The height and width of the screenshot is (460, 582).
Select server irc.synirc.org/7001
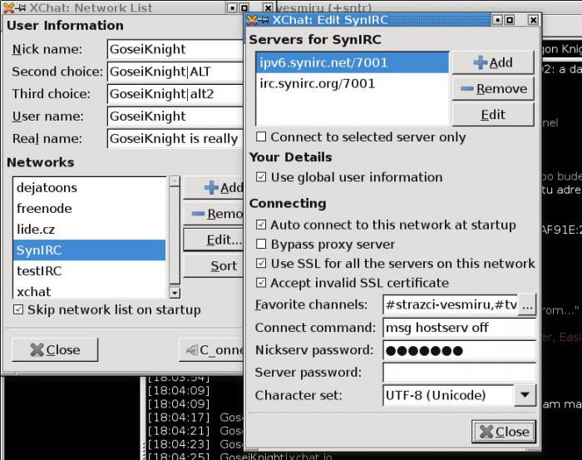click(x=352, y=83)
